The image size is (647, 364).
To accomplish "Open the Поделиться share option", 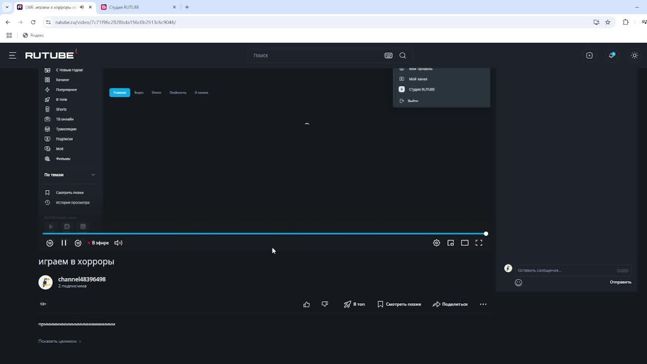I will [450, 304].
